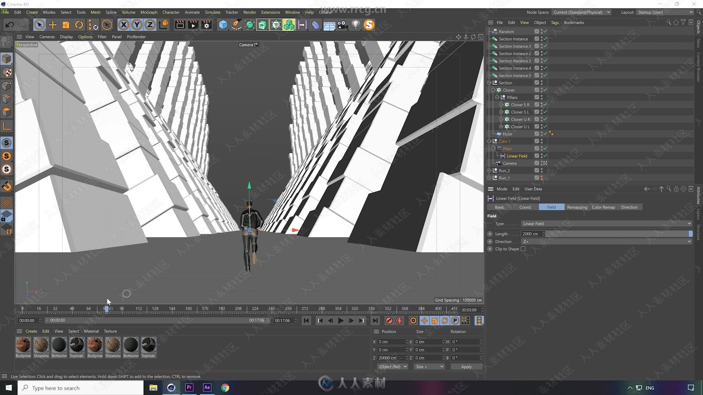
Task: Click the play button in timeline
Action: point(341,321)
